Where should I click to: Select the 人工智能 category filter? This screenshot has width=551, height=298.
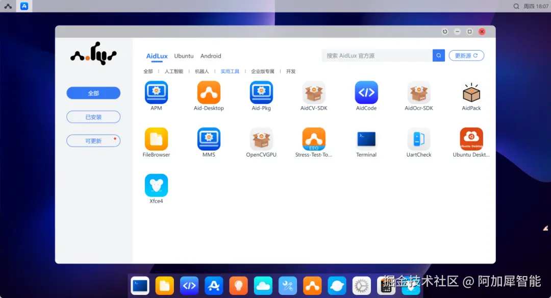[174, 71]
